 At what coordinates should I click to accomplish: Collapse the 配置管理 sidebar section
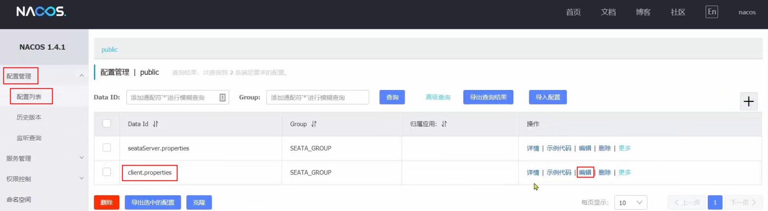point(81,76)
